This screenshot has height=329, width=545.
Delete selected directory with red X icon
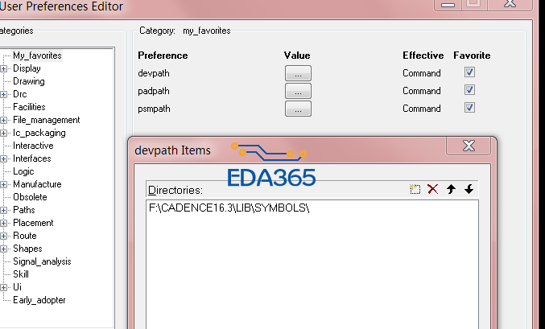[433, 189]
